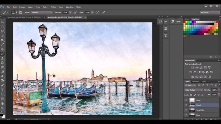
Task: Select the Blur tool
Action: point(2,76)
